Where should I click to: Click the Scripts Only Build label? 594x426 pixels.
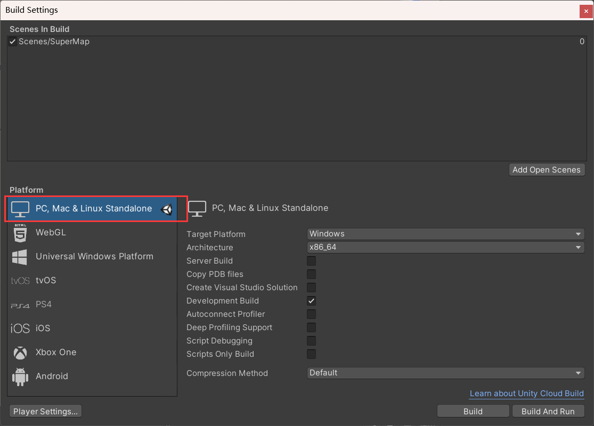(x=221, y=354)
